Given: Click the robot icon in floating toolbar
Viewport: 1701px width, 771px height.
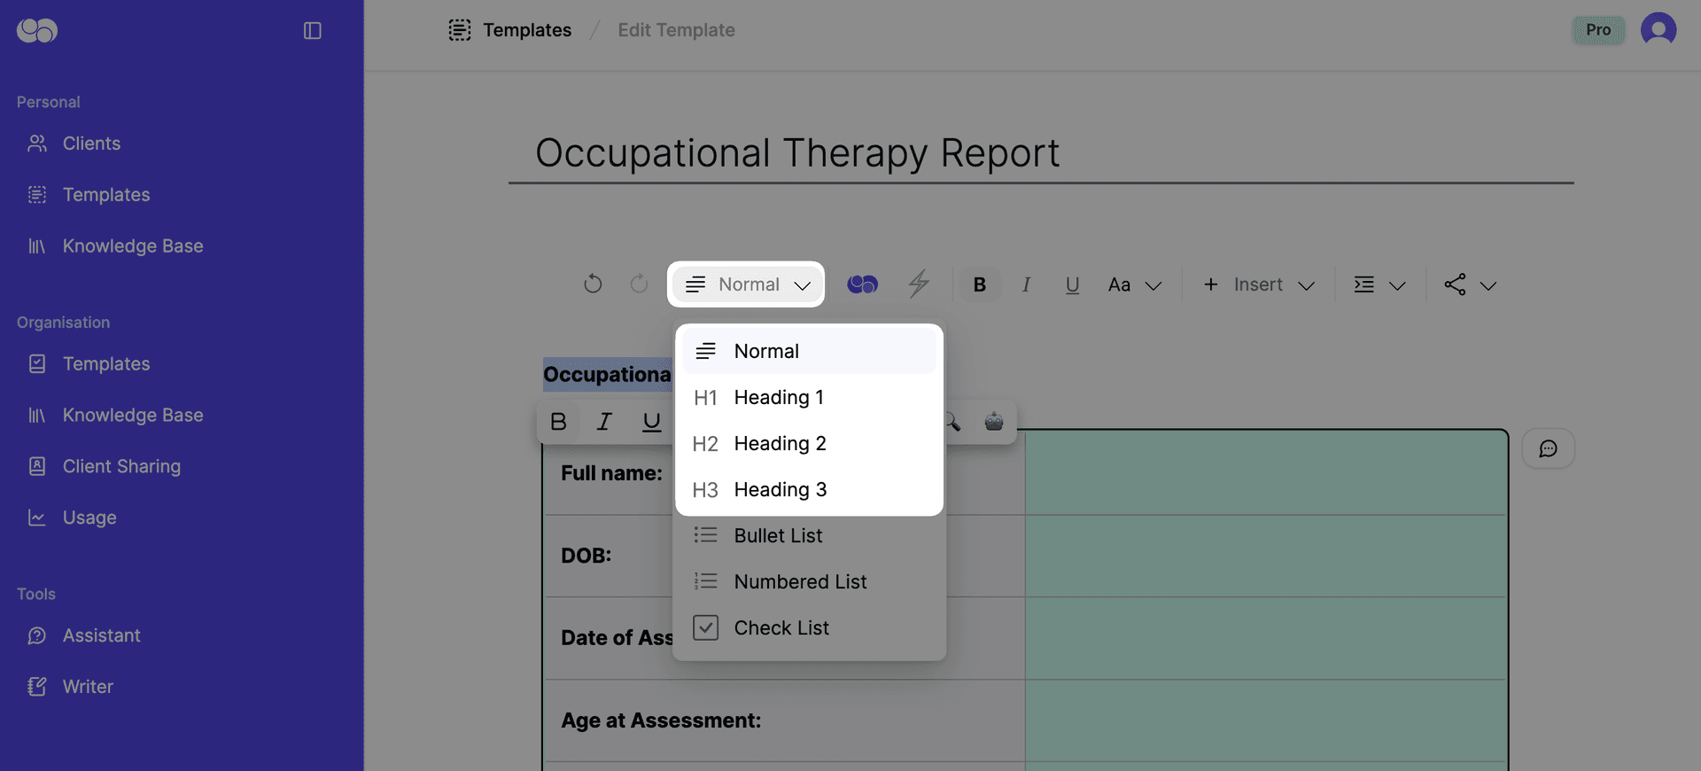Looking at the screenshot, I should tap(994, 422).
